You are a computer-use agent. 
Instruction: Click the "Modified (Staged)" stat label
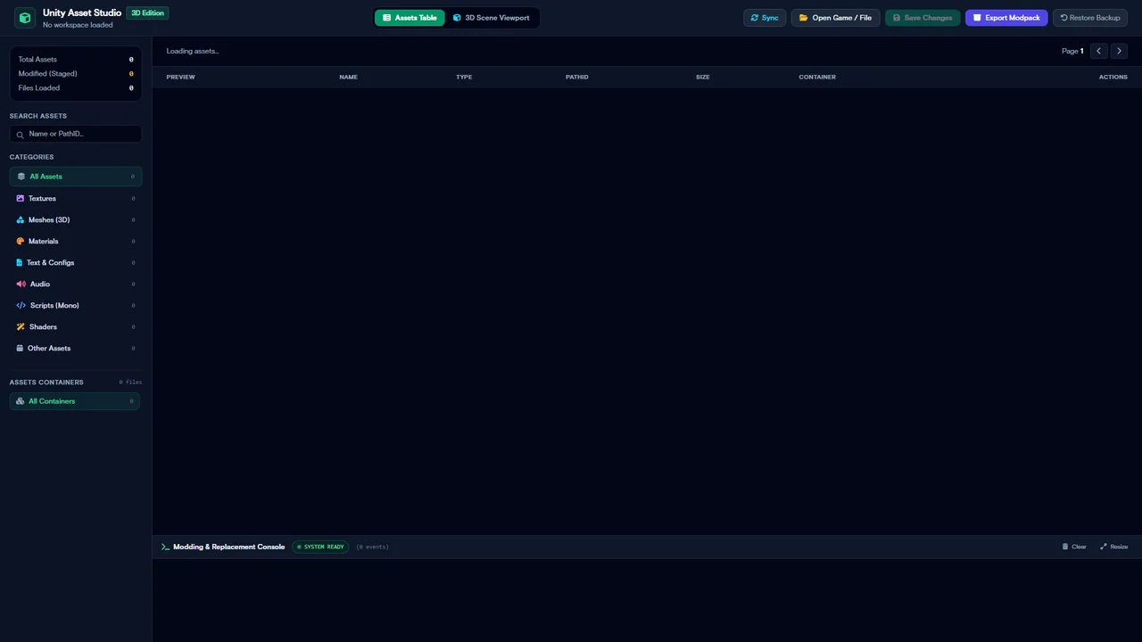click(x=48, y=74)
